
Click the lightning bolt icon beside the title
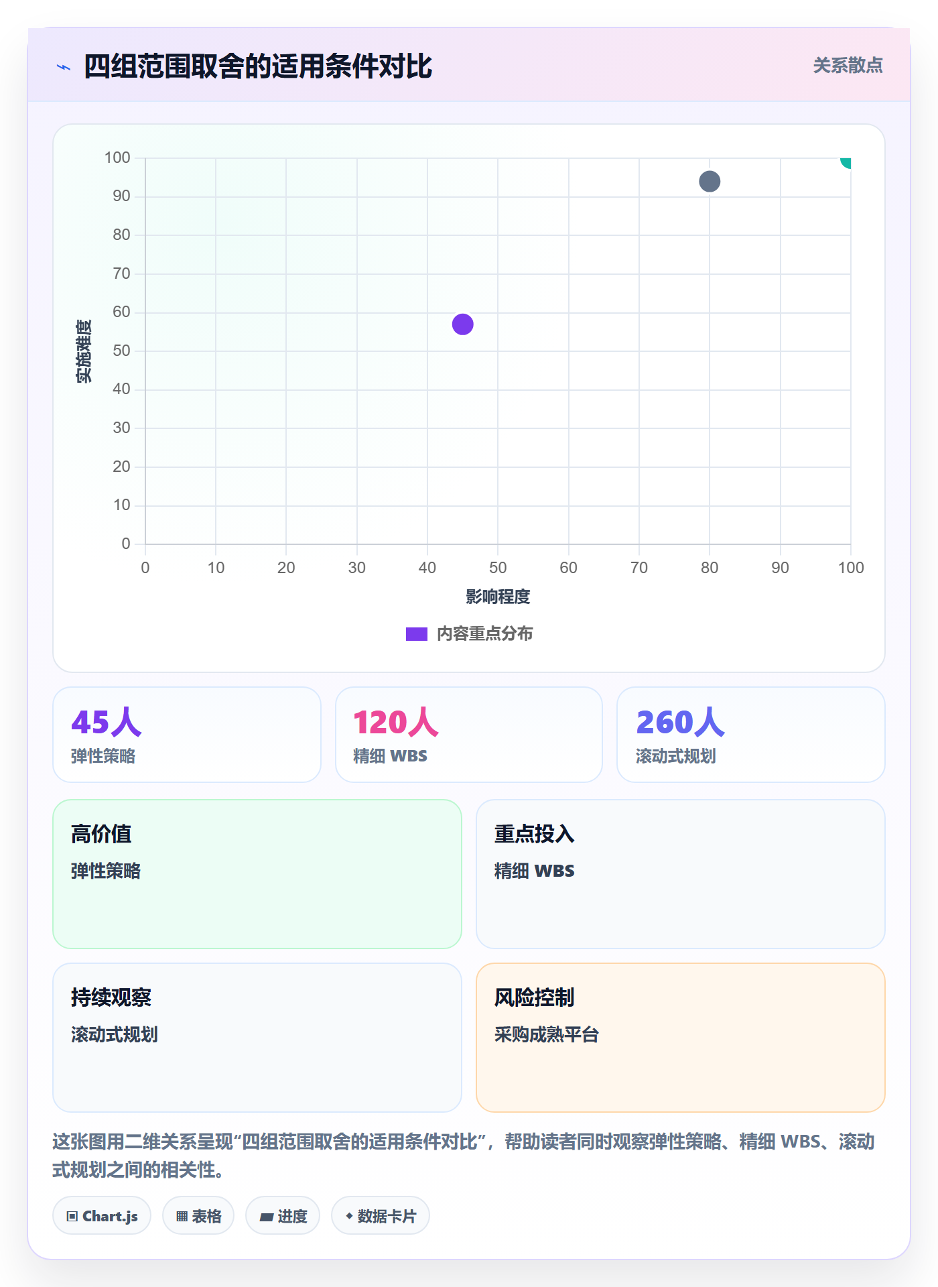pos(64,67)
